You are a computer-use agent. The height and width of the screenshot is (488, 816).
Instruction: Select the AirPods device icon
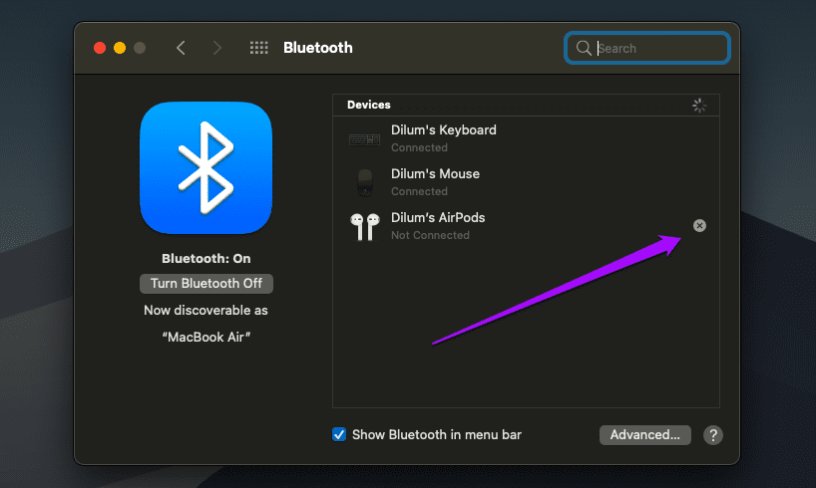(x=364, y=227)
